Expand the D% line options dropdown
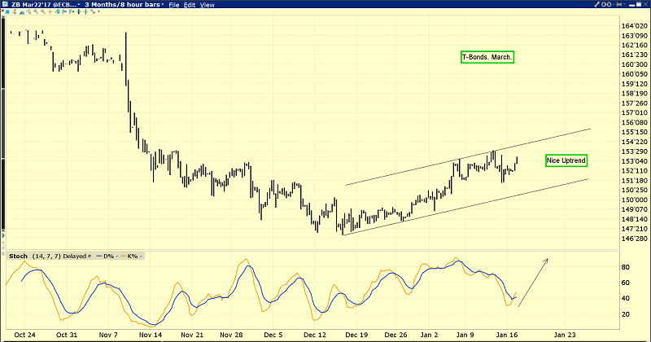 pyautogui.click(x=116, y=256)
